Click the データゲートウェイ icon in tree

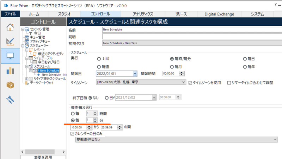tap(27, 83)
